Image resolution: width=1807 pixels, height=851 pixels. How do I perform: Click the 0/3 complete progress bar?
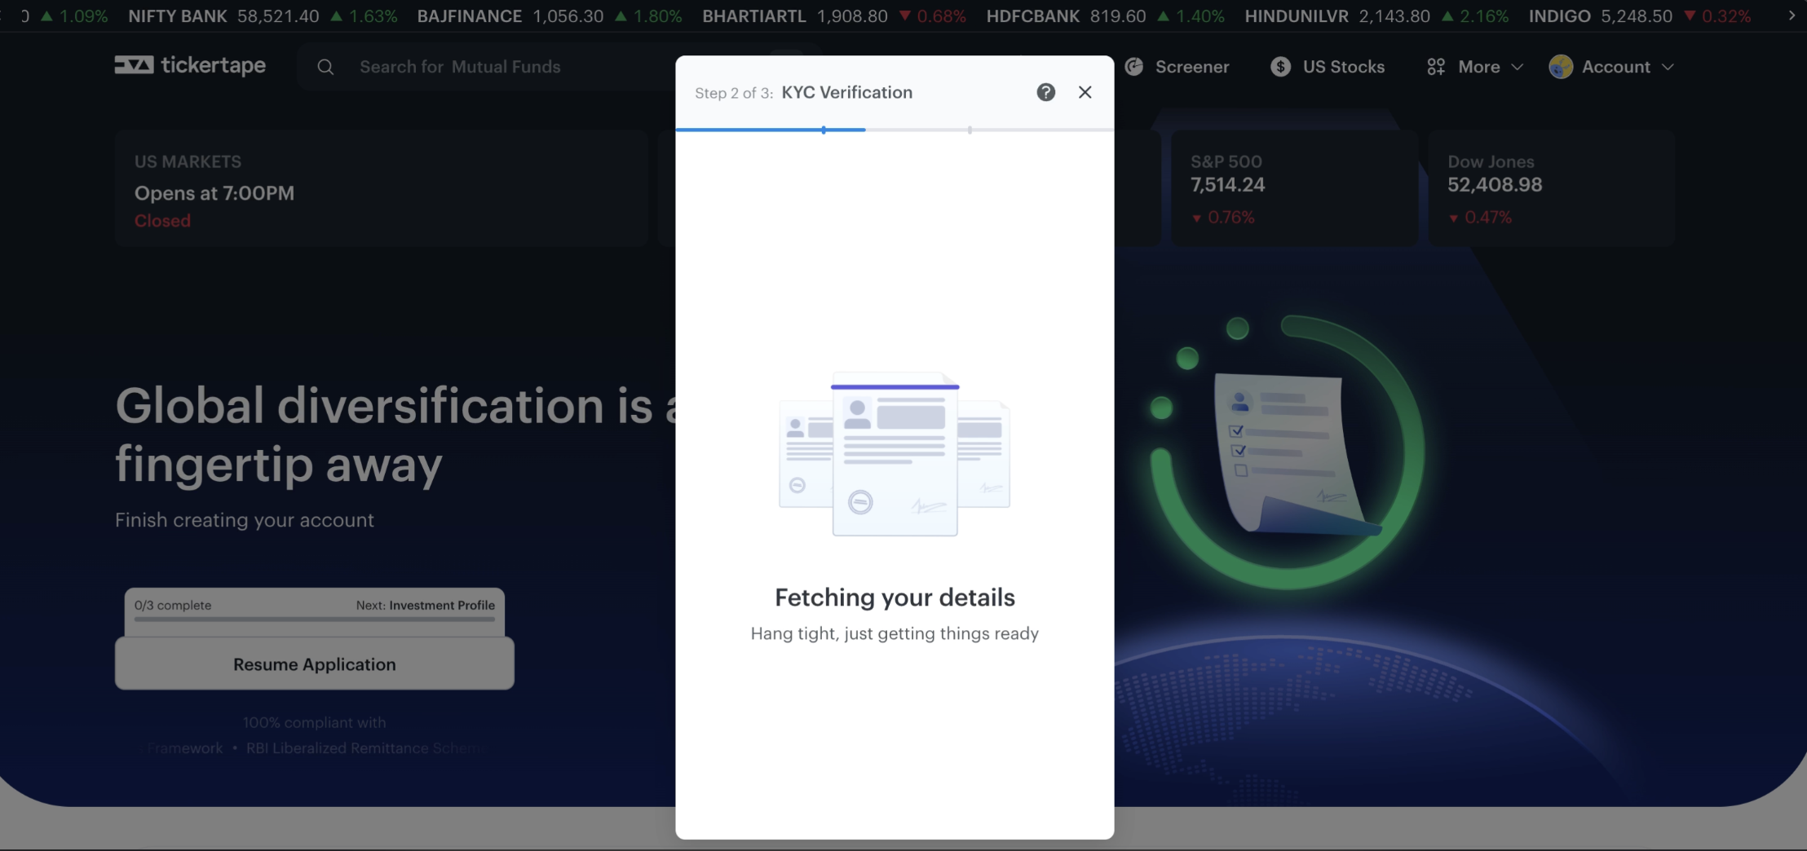(315, 620)
